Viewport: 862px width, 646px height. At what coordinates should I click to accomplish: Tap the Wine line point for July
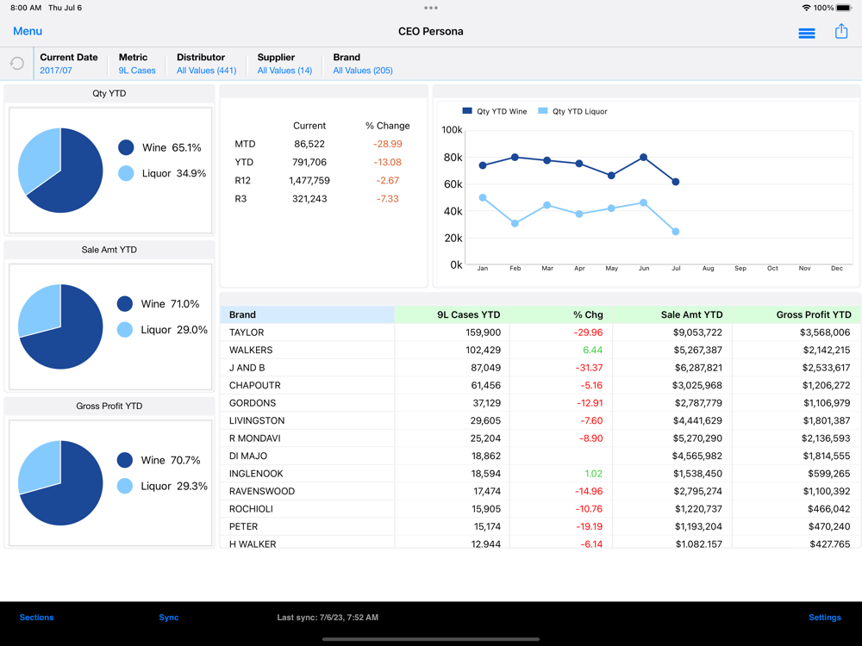click(676, 182)
